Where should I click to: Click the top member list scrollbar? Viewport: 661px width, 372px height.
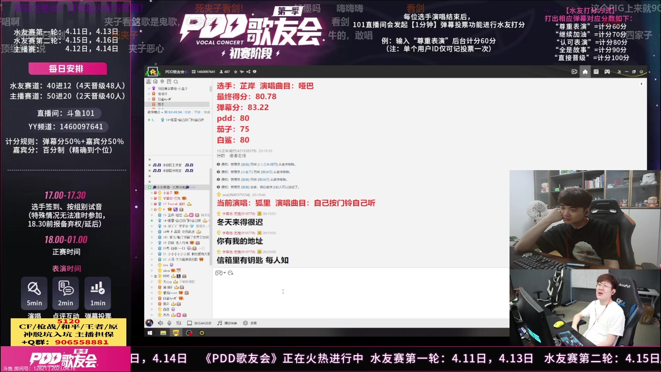(210, 89)
